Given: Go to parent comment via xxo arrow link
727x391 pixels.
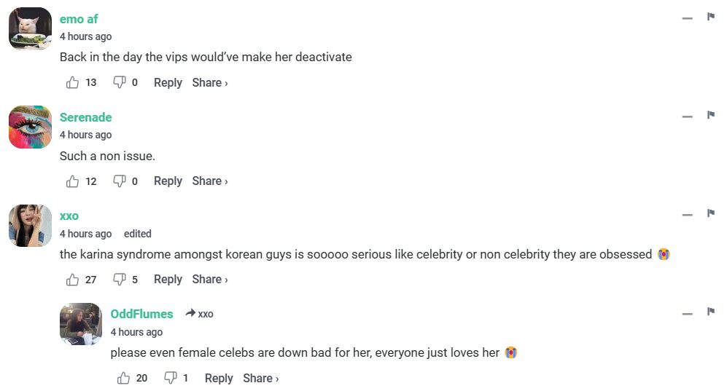Looking at the screenshot, I should [200, 314].
